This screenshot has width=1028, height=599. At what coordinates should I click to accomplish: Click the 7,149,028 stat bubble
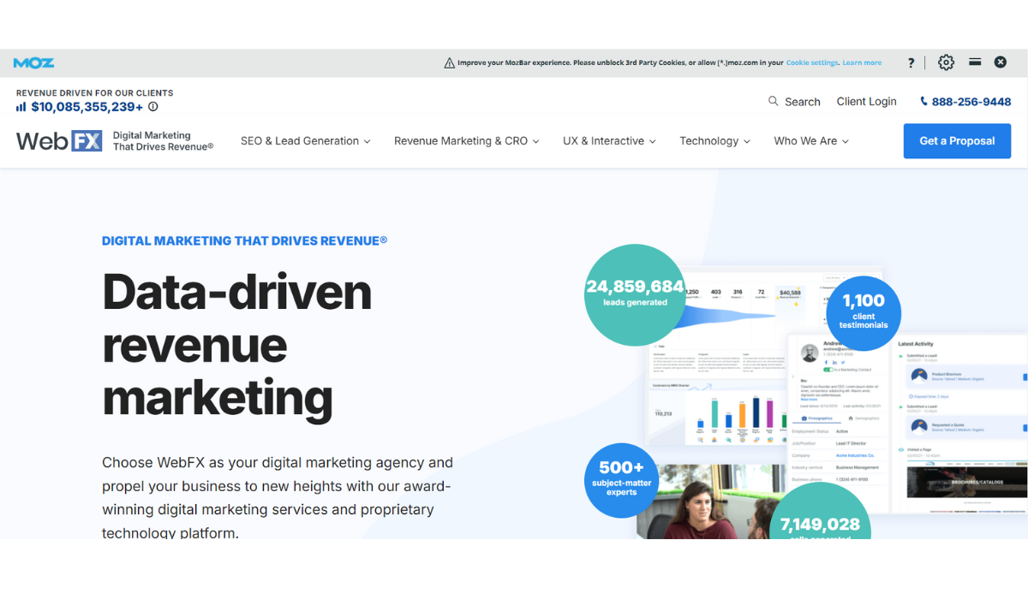click(x=820, y=512)
